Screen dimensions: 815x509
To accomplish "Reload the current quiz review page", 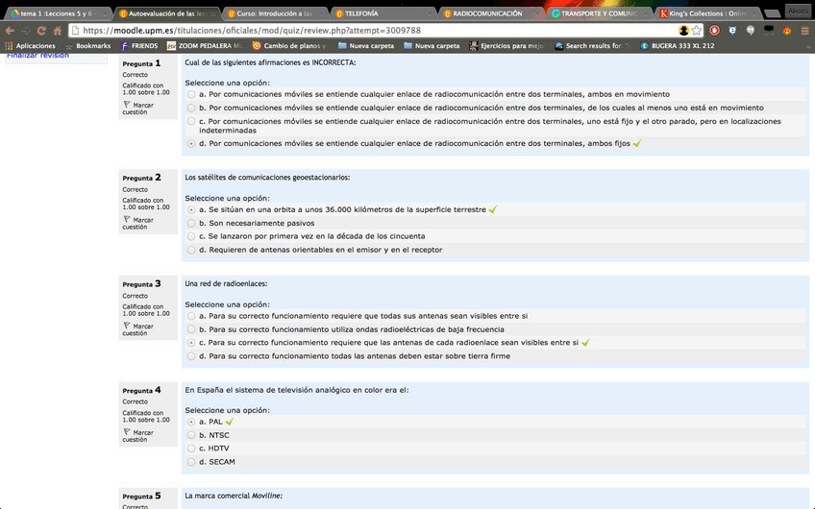I will 40,30.
